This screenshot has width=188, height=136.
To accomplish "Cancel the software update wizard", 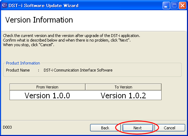I will coord(170,128).
